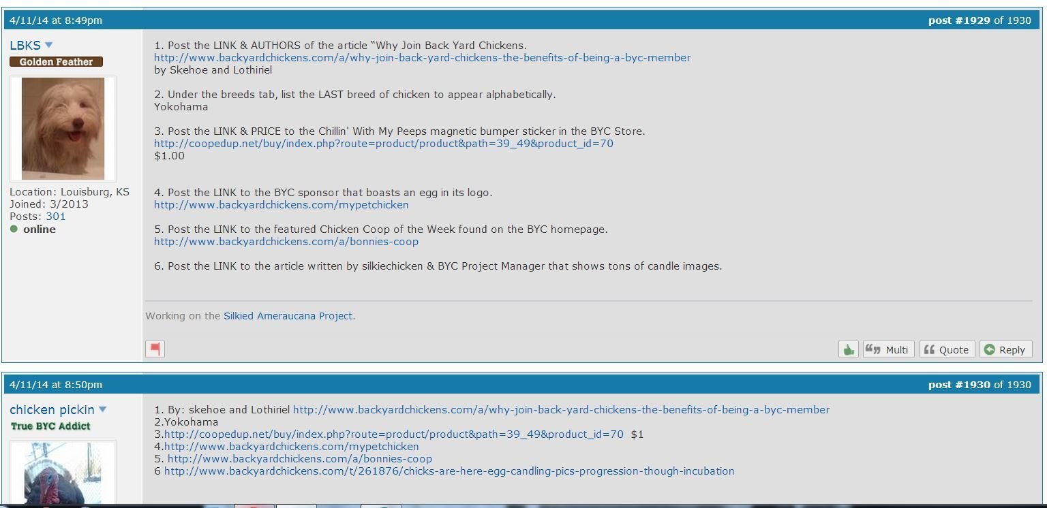Open why-join link in chicken pickin's post
The width and height of the screenshot is (1047, 508).
pyautogui.click(x=561, y=410)
